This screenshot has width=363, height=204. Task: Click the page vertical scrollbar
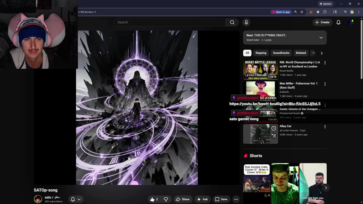(x=361, y=49)
